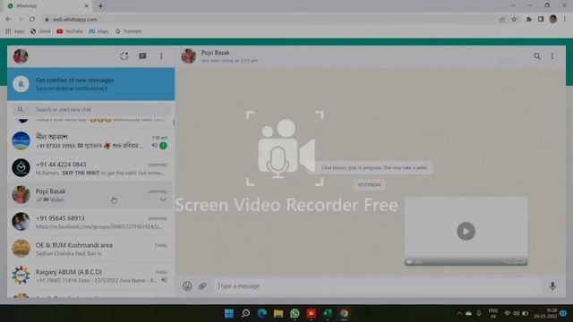573x322 pixels.
Task: Open the Chrome three-dot menu
Action: pyautogui.click(x=565, y=20)
